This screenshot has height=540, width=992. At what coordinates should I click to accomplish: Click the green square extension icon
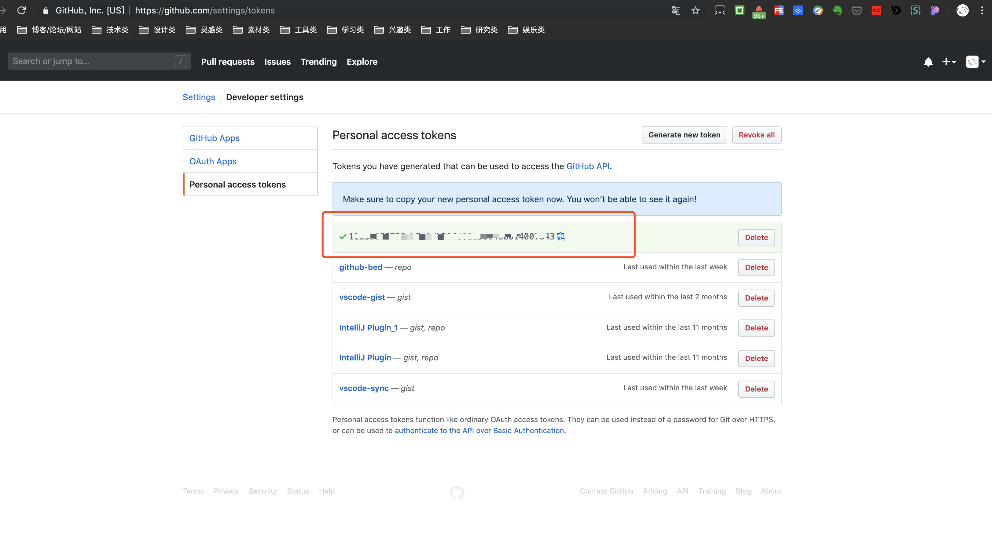(739, 10)
